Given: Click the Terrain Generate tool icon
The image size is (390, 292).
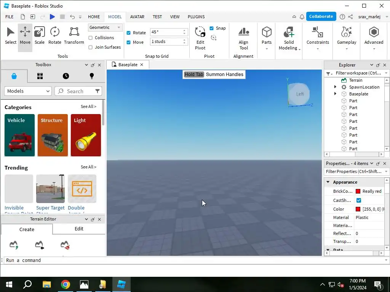Looking at the screenshot, I should (x=14, y=245).
